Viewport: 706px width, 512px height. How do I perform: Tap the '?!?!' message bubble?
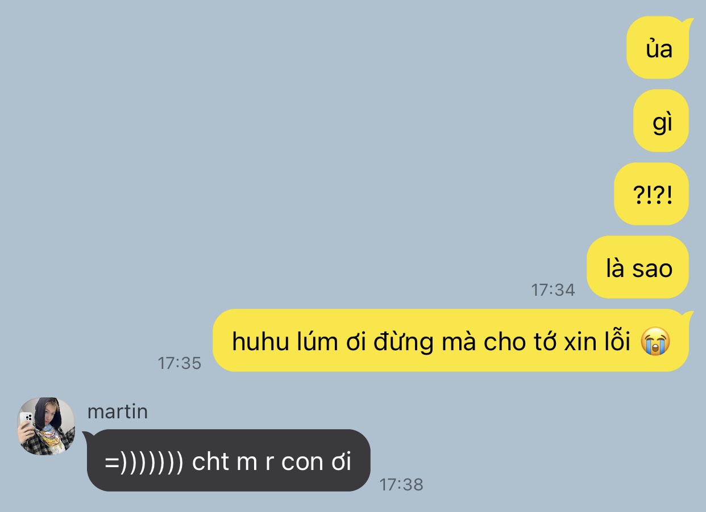click(651, 194)
